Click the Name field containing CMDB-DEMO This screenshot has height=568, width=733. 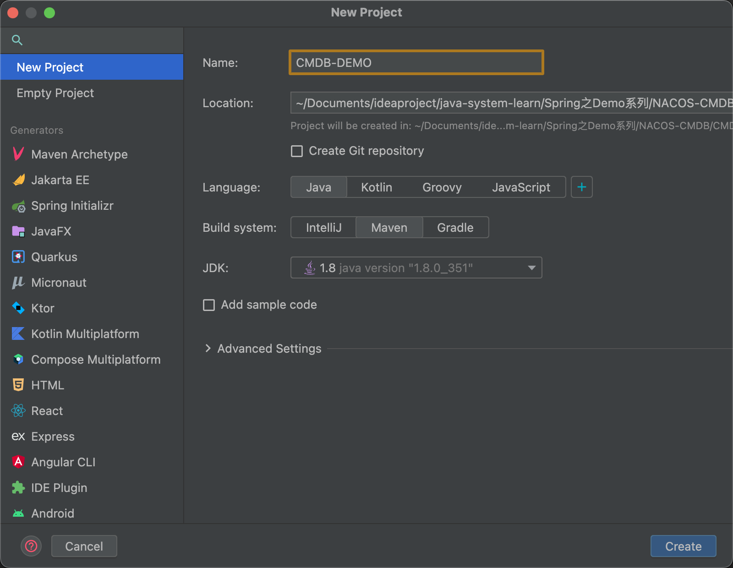[x=416, y=62]
